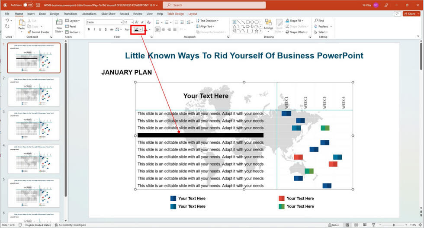This screenshot has height=228, width=424.
Task: Open the Cardo font name box
Action: click(104, 22)
